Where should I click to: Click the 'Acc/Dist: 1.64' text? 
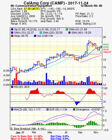pos(19,11)
